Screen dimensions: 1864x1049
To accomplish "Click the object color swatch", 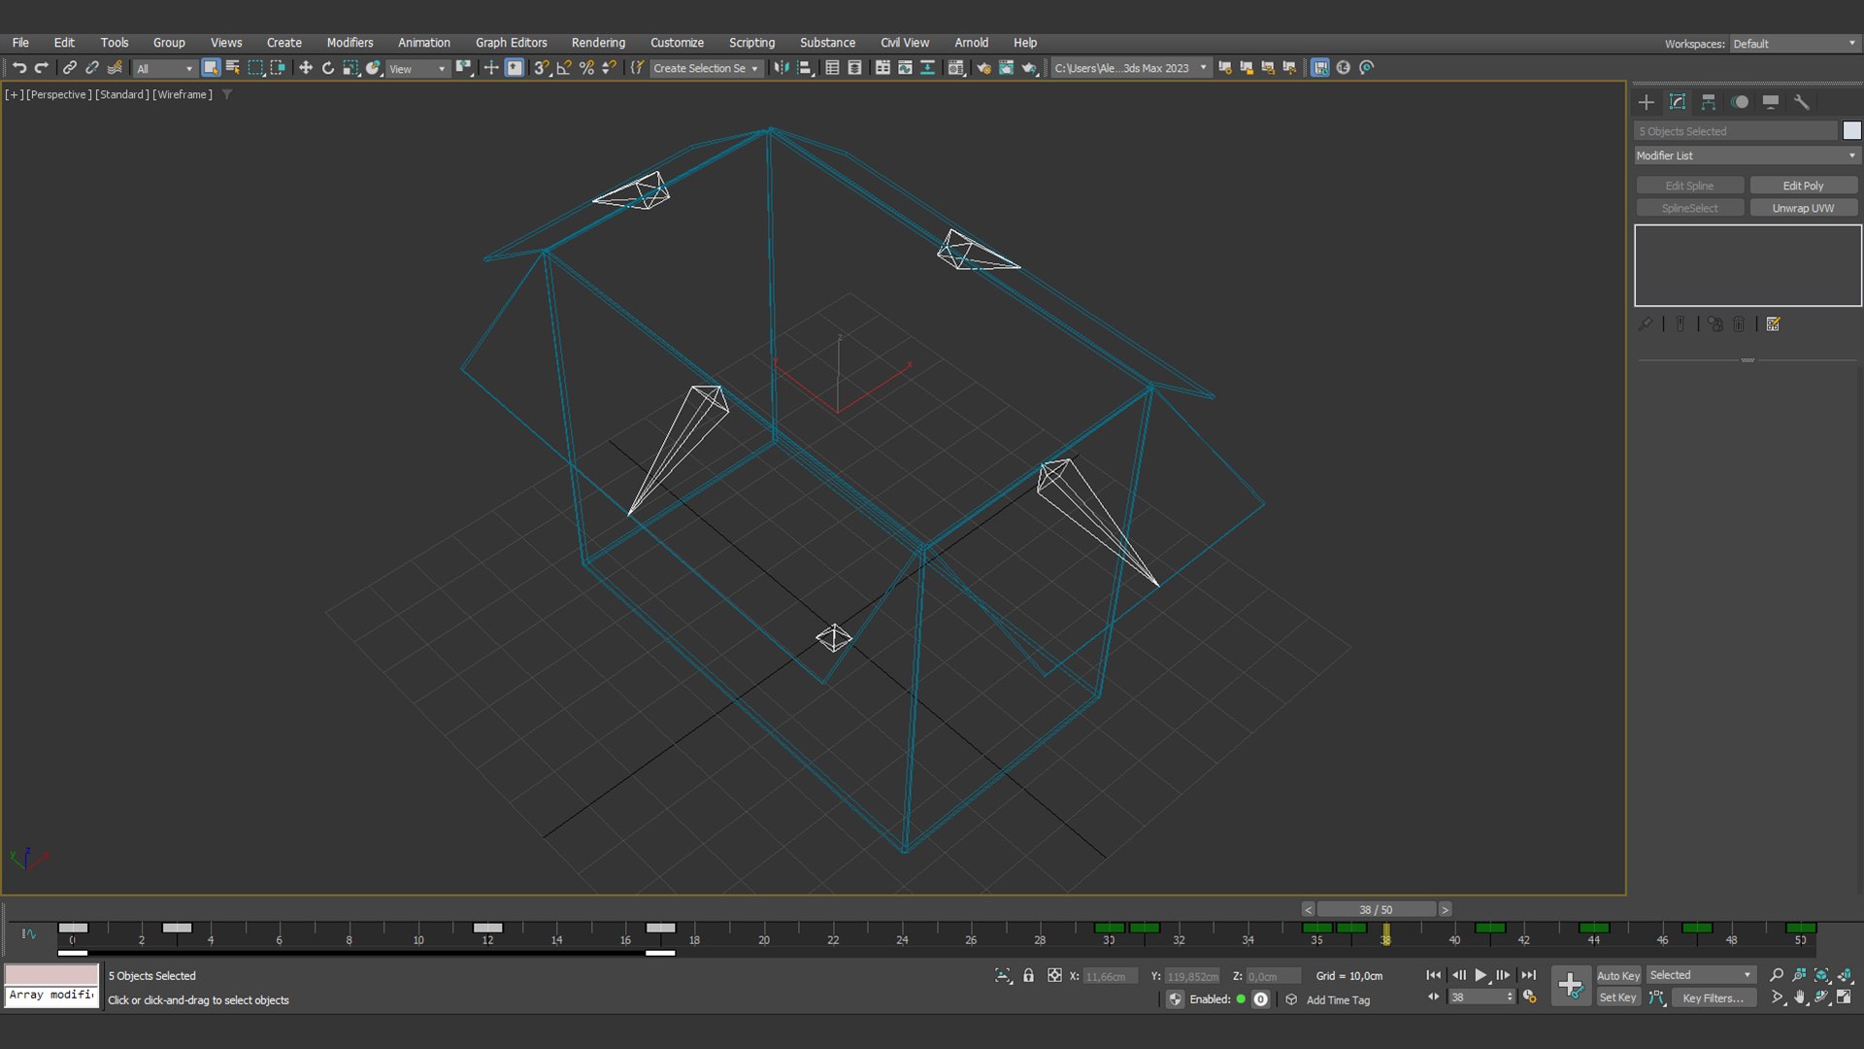I will click(1851, 131).
